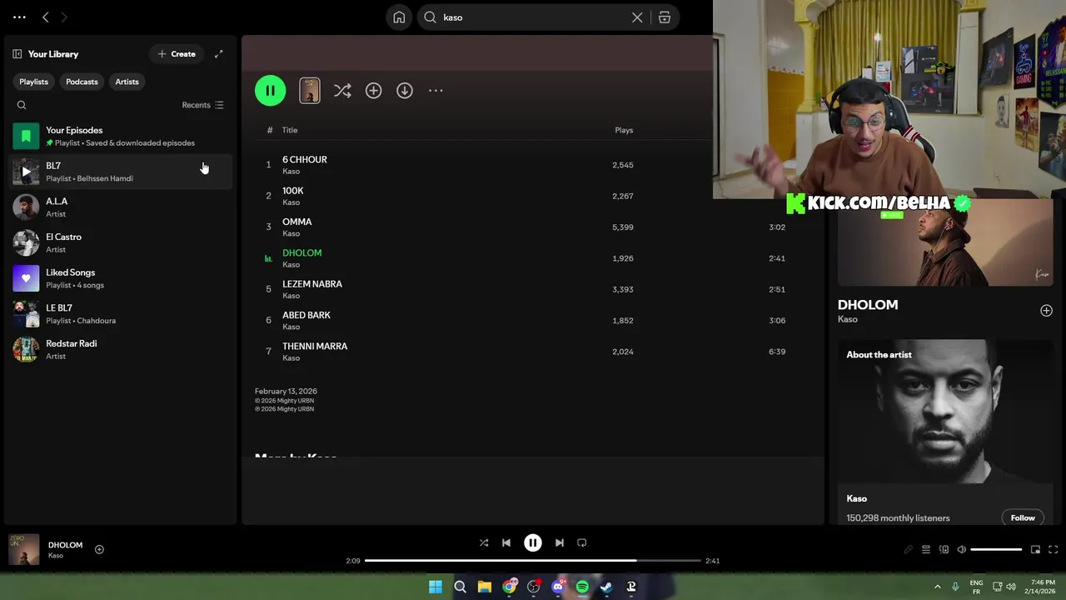Search within Your Library
1066x600 pixels.
click(22, 105)
